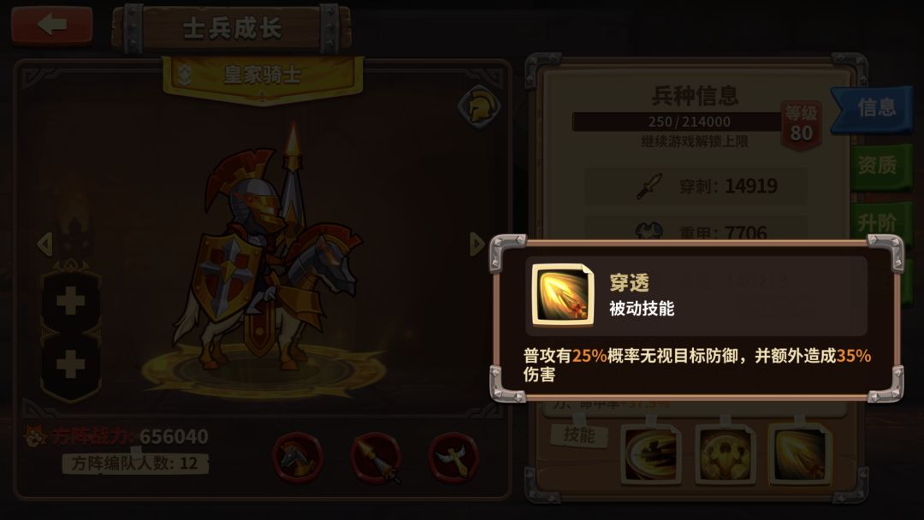Viewport: 924px width, 520px height.
Task: Click the red back arrow button
Action: coord(52,26)
